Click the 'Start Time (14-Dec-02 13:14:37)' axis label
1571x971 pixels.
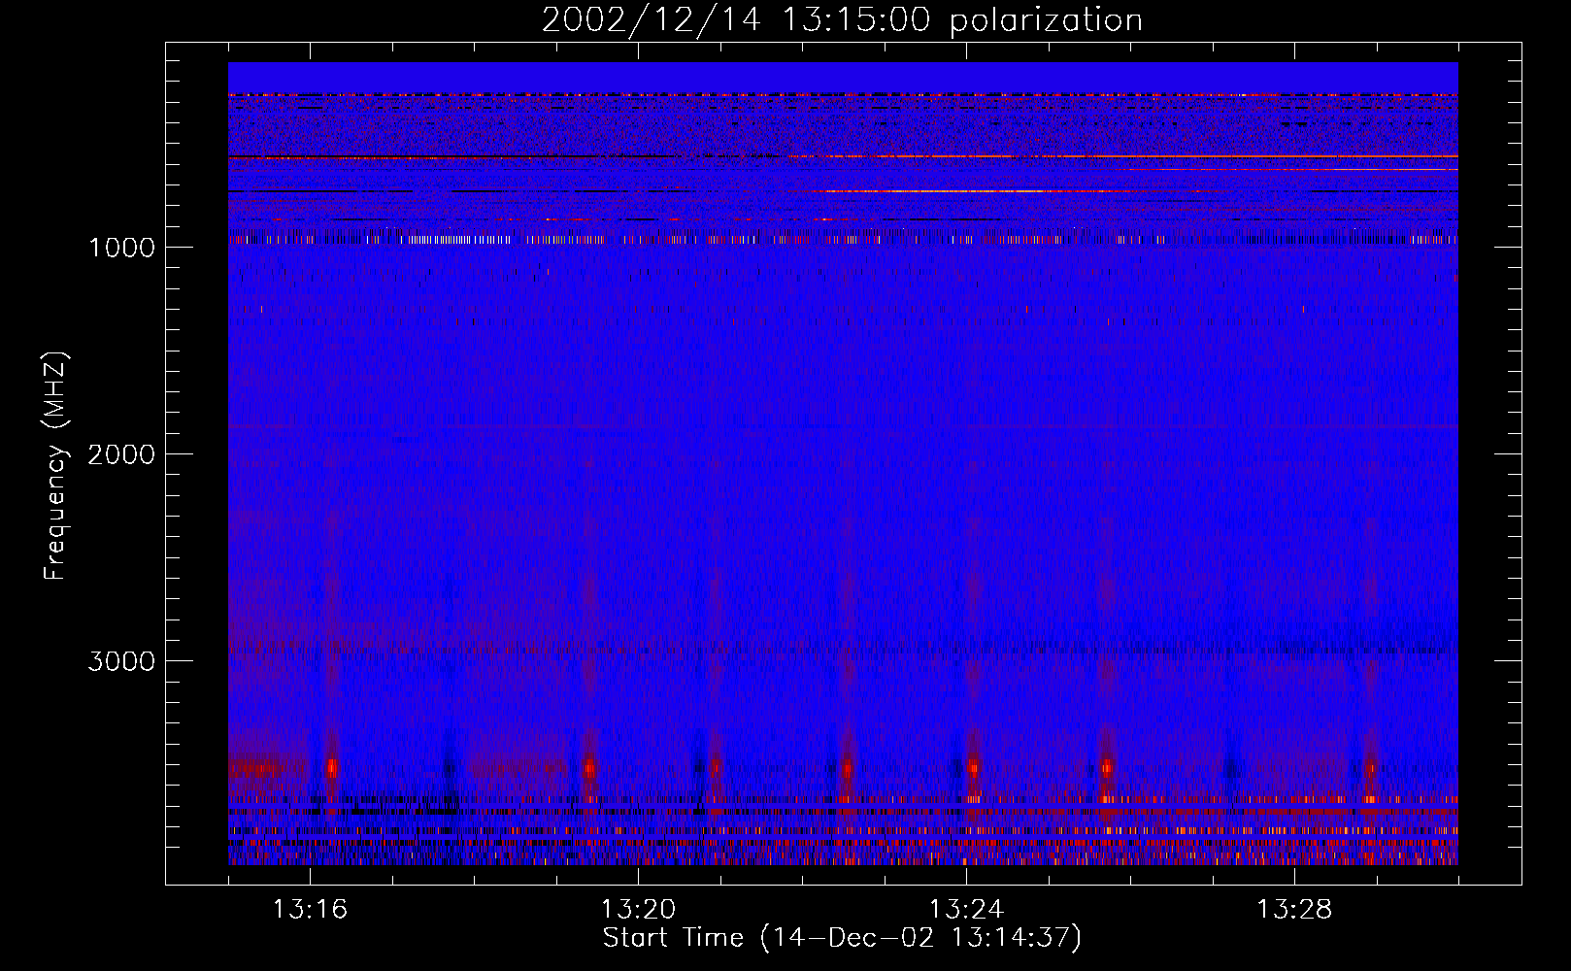click(842, 938)
